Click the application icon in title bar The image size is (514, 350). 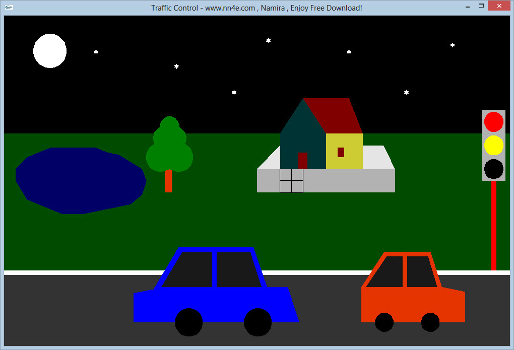pos(9,8)
